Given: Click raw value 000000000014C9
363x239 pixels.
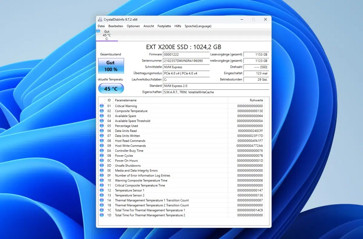Looking at the screenshot, I should (250, 210).
